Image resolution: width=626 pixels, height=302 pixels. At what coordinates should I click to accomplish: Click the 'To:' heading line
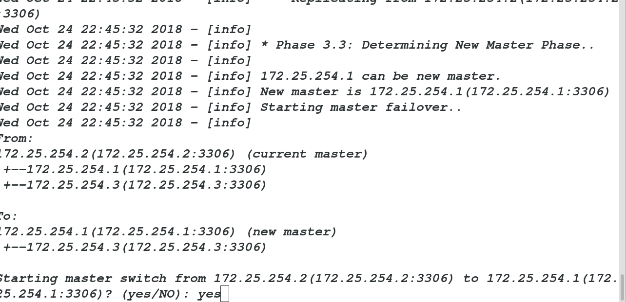point(8,216)
